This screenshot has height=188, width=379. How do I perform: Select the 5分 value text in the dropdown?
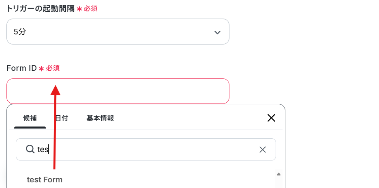click(x=19, y=32)
